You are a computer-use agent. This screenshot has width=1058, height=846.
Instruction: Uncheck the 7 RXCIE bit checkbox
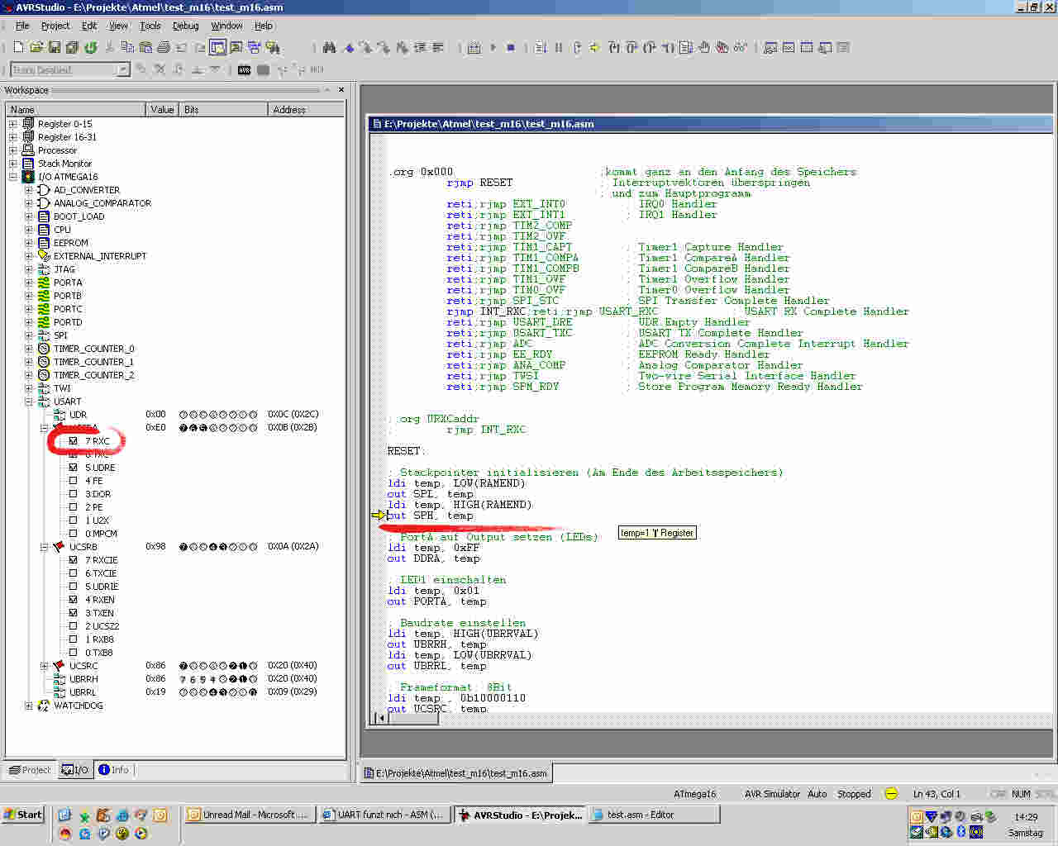(73, 560)
